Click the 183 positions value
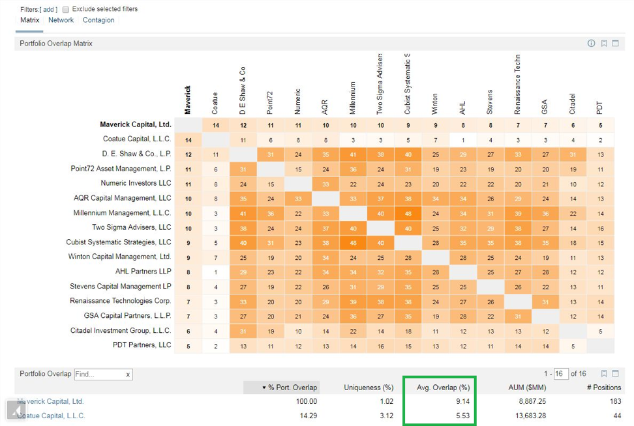The width and height of the screenshot is (634, 426). (615, 401)
